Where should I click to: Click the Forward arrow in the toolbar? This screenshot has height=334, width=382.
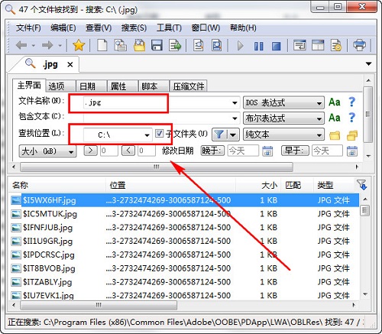tap(47, 46)
